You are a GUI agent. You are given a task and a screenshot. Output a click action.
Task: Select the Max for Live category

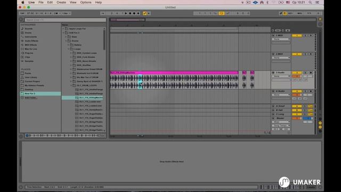(31, 49)
